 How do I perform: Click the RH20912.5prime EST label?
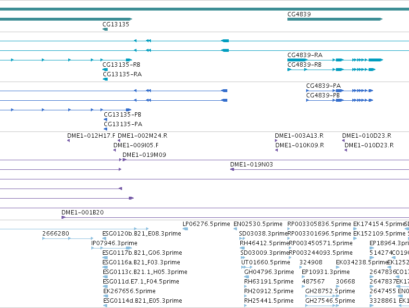tap(269, 291)
